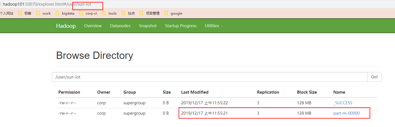Open the google bookmark folder

(x=173, y=13)
